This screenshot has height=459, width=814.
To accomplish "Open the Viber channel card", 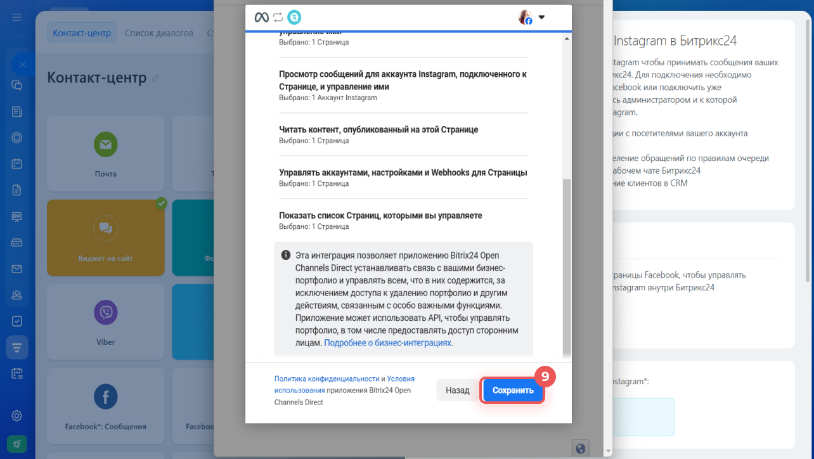I will 106,322.
